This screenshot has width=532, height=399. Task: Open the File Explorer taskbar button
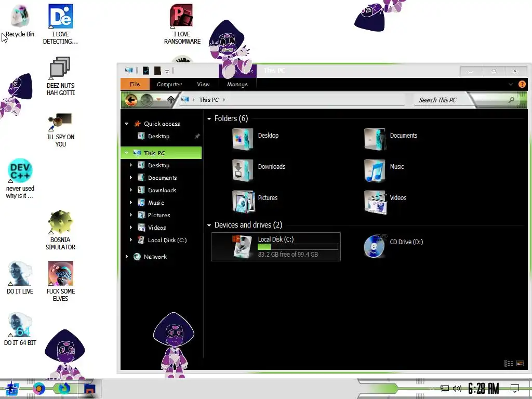coord(90,389)
